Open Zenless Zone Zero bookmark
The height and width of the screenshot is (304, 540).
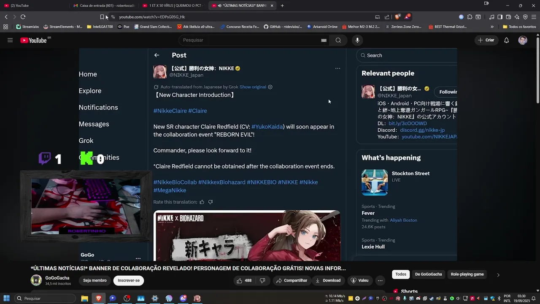point(403,27)
